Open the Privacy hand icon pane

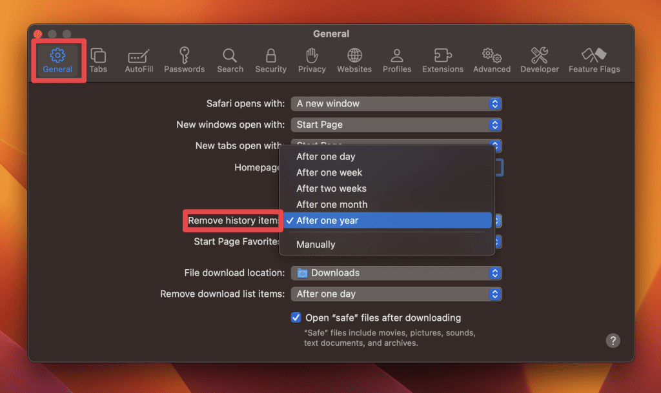click(312, 60)
